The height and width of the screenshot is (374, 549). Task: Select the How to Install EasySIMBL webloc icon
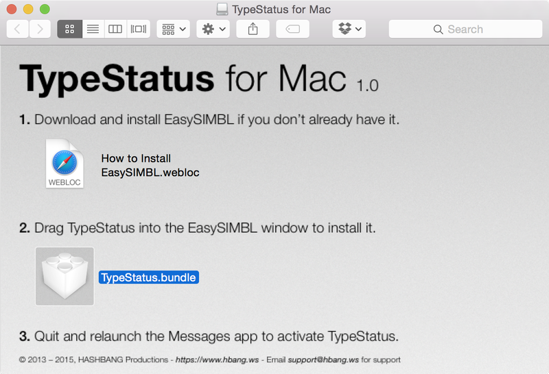tap(65, 164)
